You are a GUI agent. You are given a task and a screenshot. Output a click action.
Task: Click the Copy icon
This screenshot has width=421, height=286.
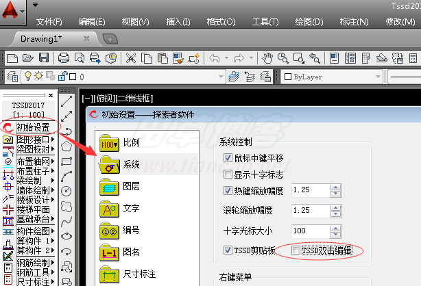pyautogui.click(x=147, y=58)
